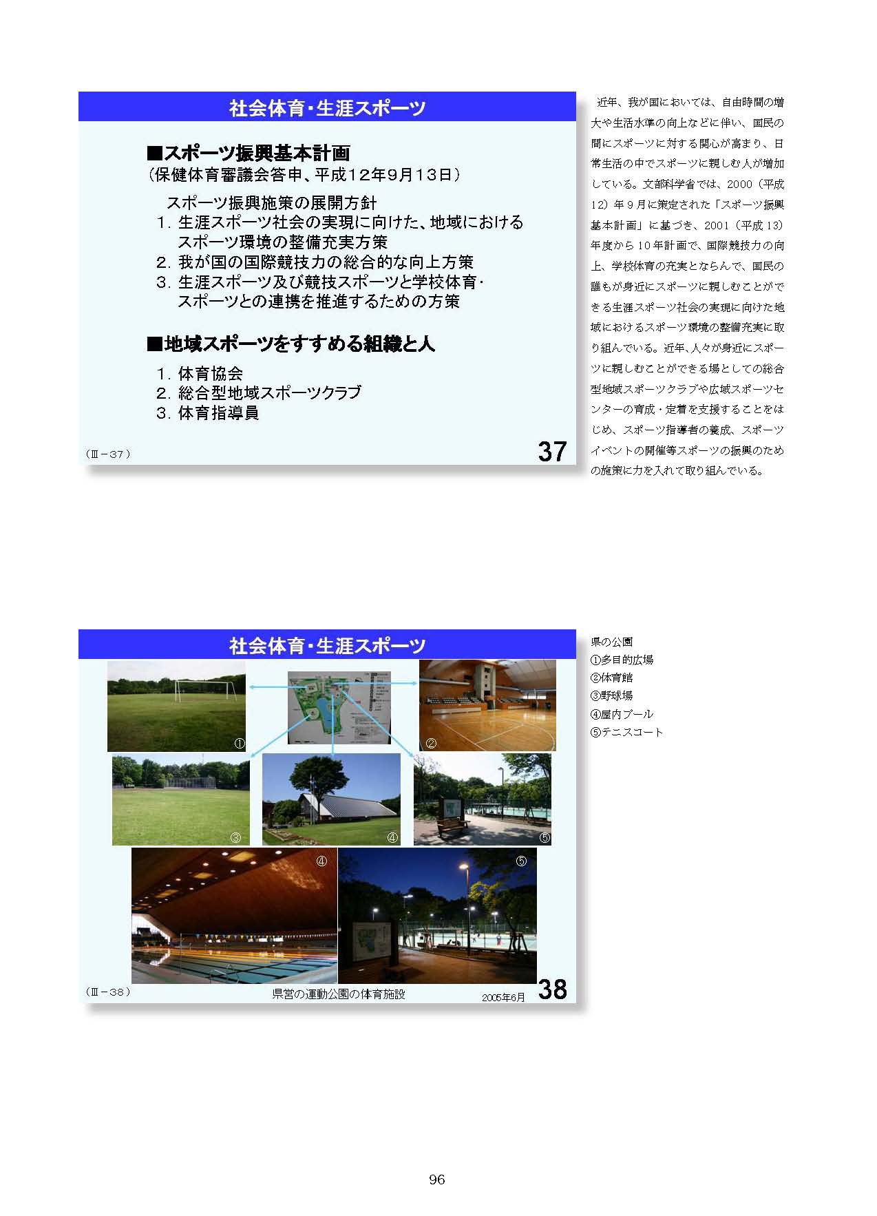Open gymnasium interior photo labeled ②
The height and width of the screenshot is (1216, 877).
[487, 705]
